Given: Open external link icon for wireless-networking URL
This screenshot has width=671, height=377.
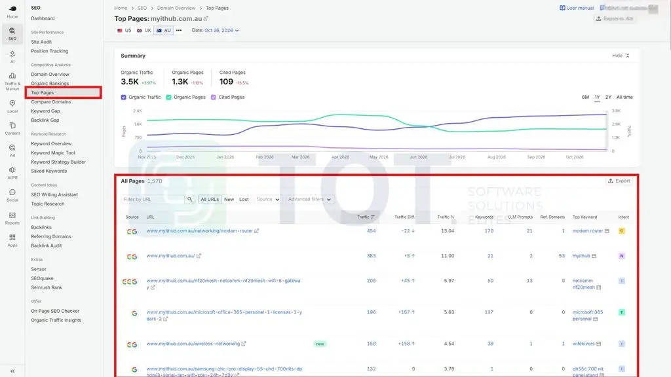Looking at the screenshot, I should coord(244,344).
